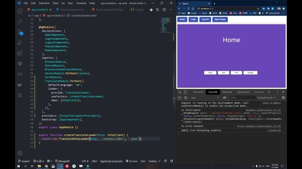Switch to the Network tab in DevTools
The image size is (302, 169).
click(227, 92)
